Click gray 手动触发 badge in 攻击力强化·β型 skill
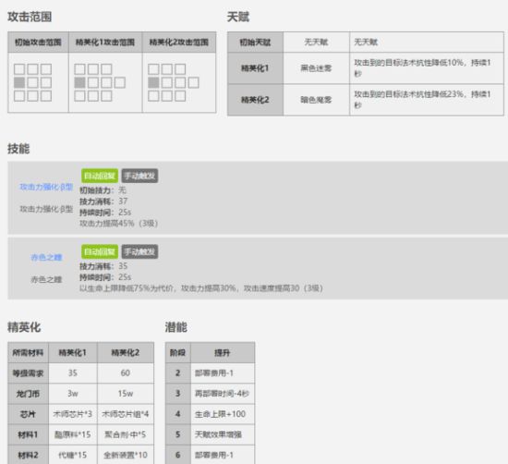Image resolution: width=508 pixels, height=464 pixels. (139, 176)
